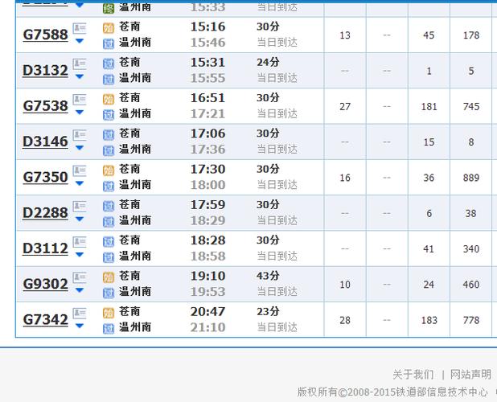Image resolution: width=497 pixels, height=402 pixels.
Task: Click orange origin-station icon in G7588 row
Action: 109,28
